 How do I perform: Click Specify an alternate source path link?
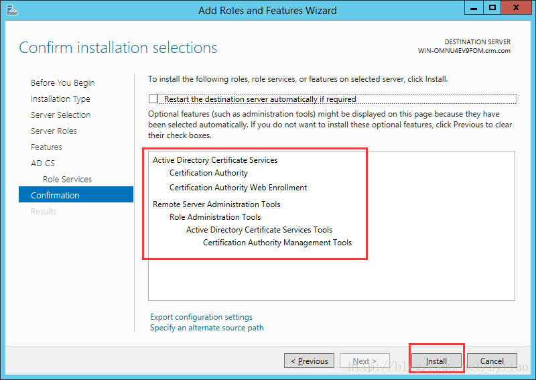[x=207, y=328]
